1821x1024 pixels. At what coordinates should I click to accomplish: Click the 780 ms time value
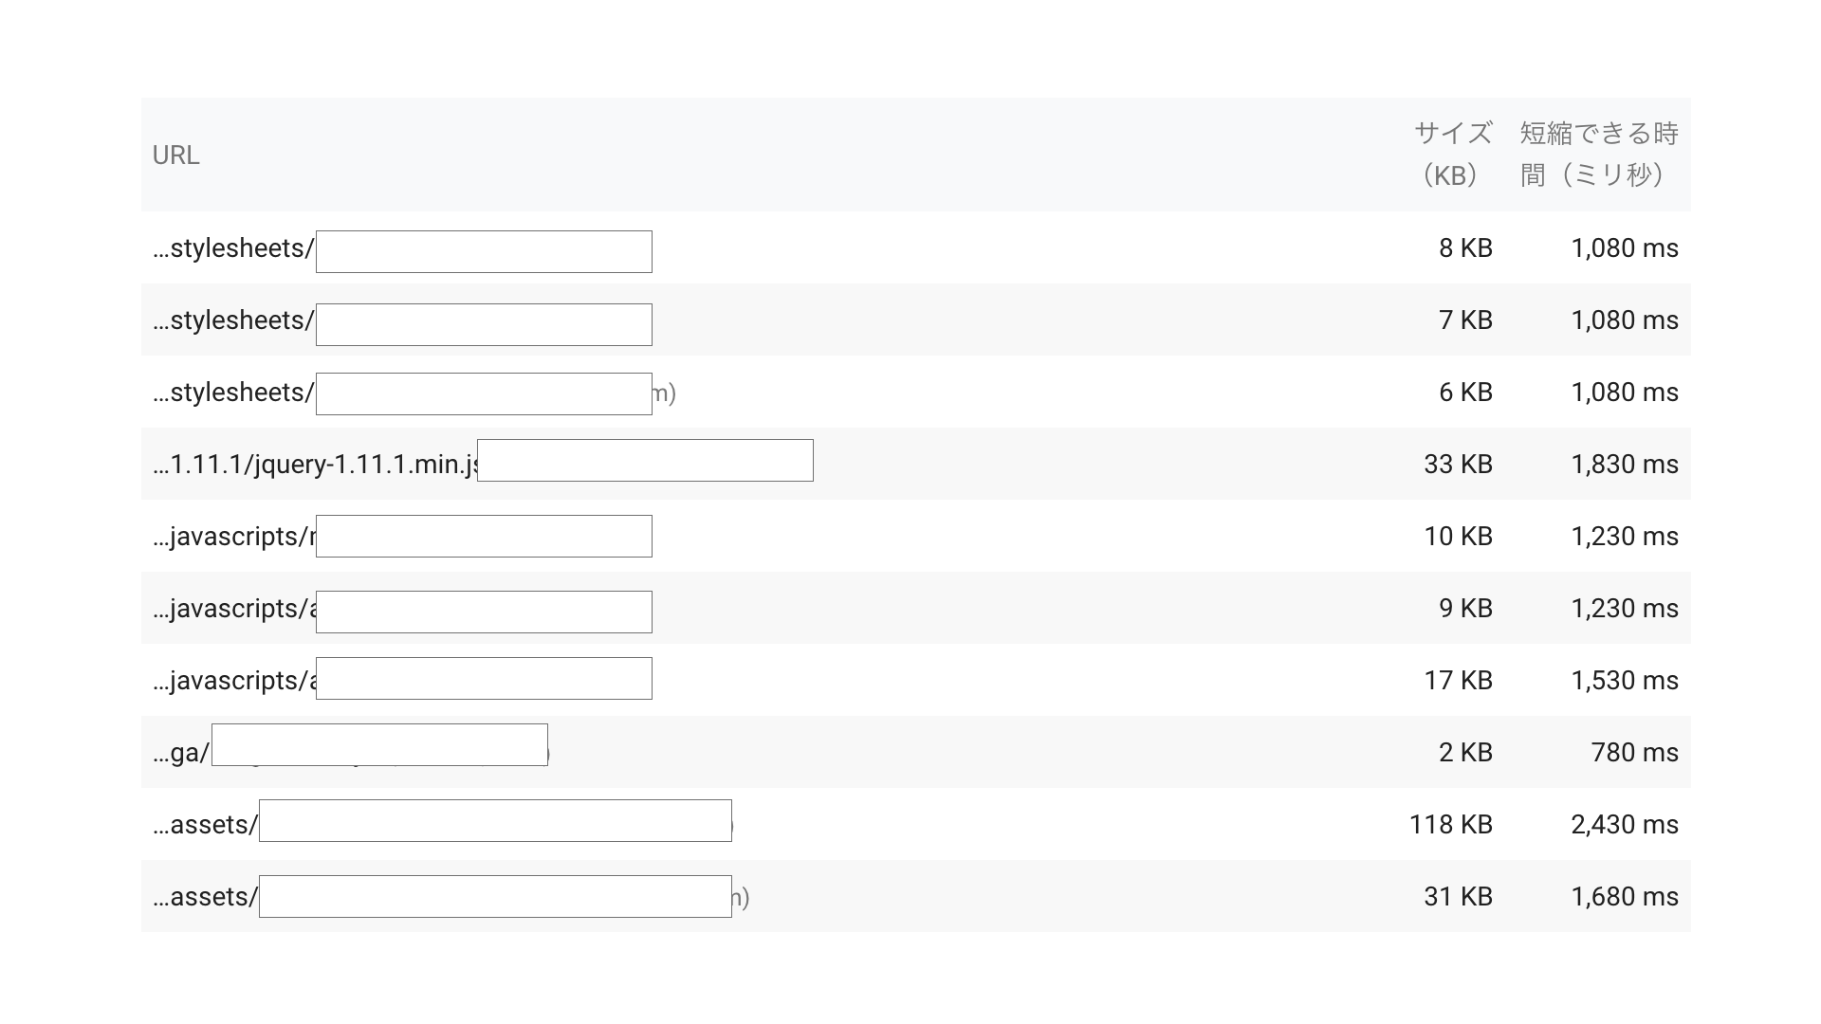click(x=1634, y=753)
